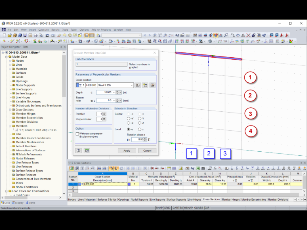The height and width of the screenshot is (230, 307).
Task: Select Global +Y direction radio button
Action: click(128, 119)
